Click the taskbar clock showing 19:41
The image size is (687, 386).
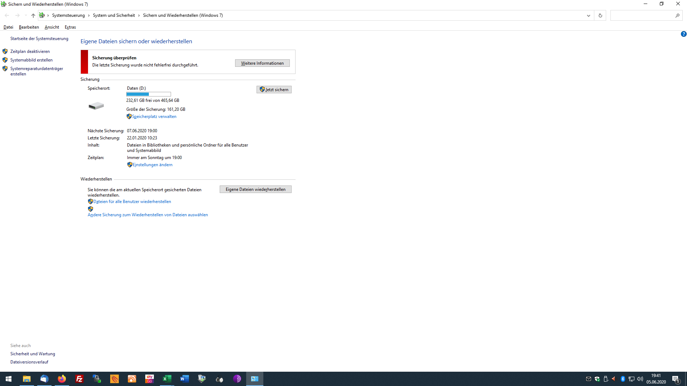pyautogui.click(x=656, y=379)
